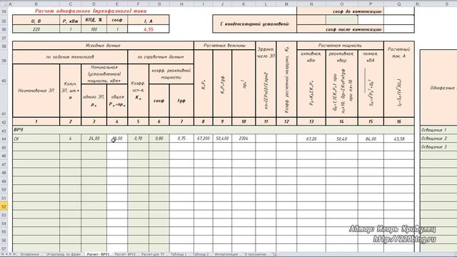457x257 pixels.
Task: Select the tgφ cell with value 0,75
Action: click(181, 138)
